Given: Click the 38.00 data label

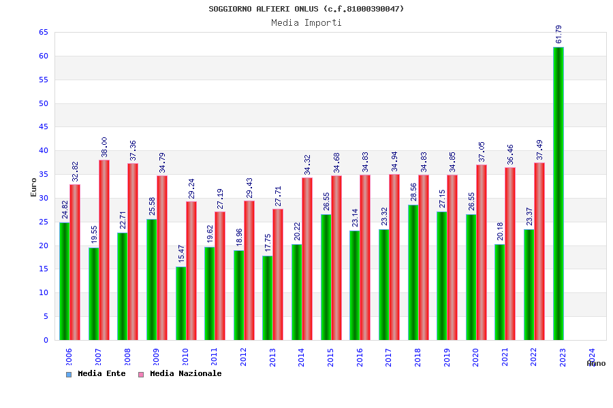Looking at the screenshot, I should (x=104, y=147).
